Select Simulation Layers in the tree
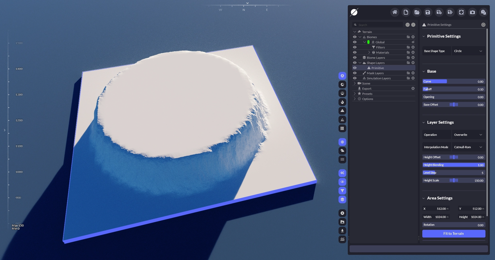This screenshot has width=495, height=260. pyautogui.click(x=378, y=78)
